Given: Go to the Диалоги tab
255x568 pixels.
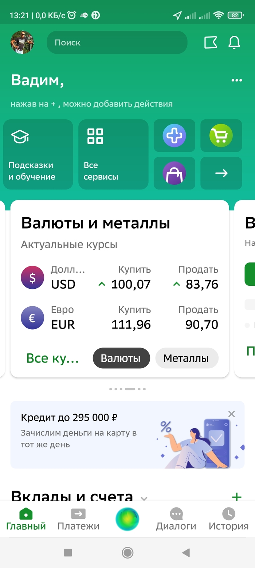Looking at the screenshot, I should [176, 519].
